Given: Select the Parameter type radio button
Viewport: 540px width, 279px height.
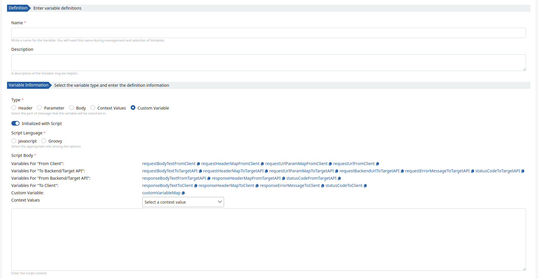Looking at the screenshot, I should point(39,108).
